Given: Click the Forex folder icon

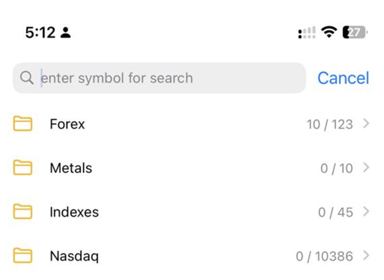Looking at the screenshot, I should click(x=23, y=124).
